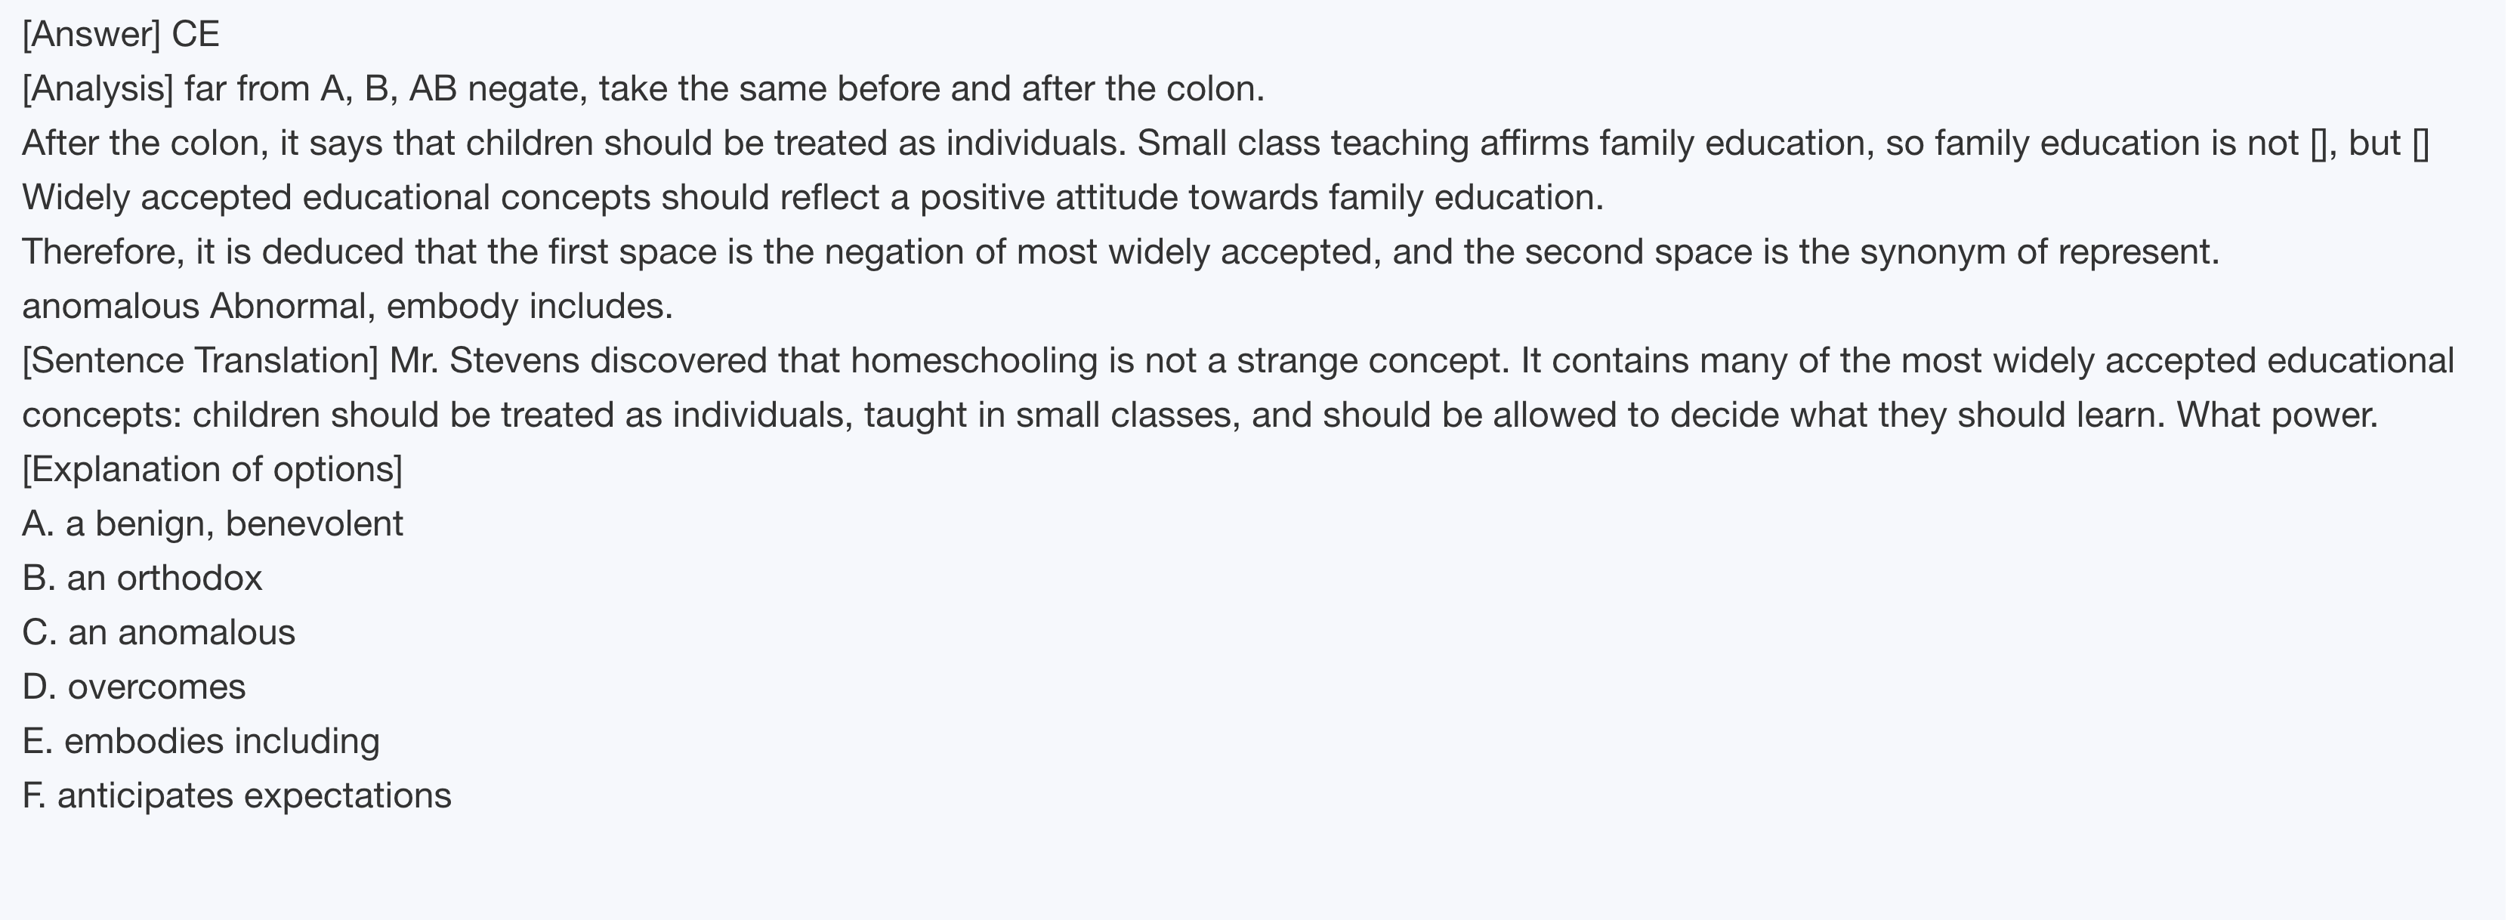Image resolution: width=2514 pixels, height=920 pixels.
Task: Click the [Sentence Translation] label
Action: click(200, 361)
